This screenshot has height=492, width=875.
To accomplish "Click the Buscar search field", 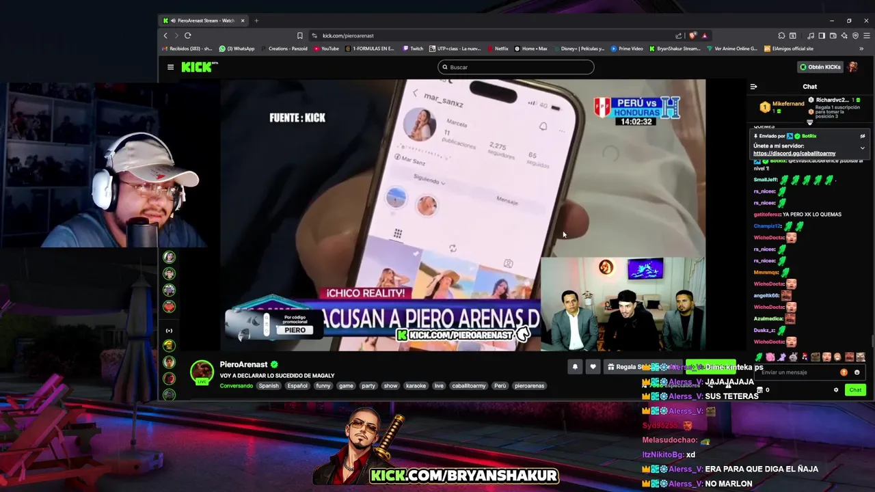I will click(x=516, y=67).
